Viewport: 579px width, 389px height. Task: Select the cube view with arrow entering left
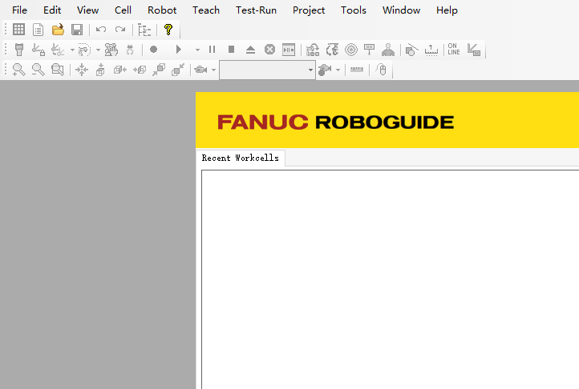(x=140, y=70)
